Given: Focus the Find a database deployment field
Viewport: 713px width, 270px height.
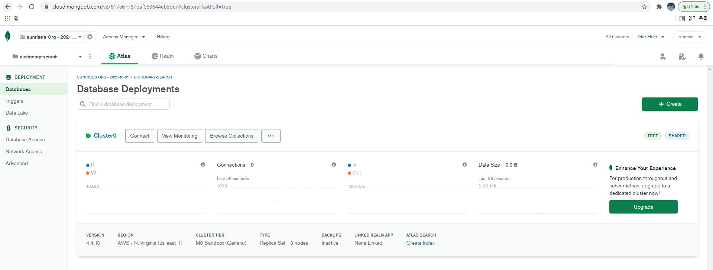Looking at the screenshot, I should [123, 104].
